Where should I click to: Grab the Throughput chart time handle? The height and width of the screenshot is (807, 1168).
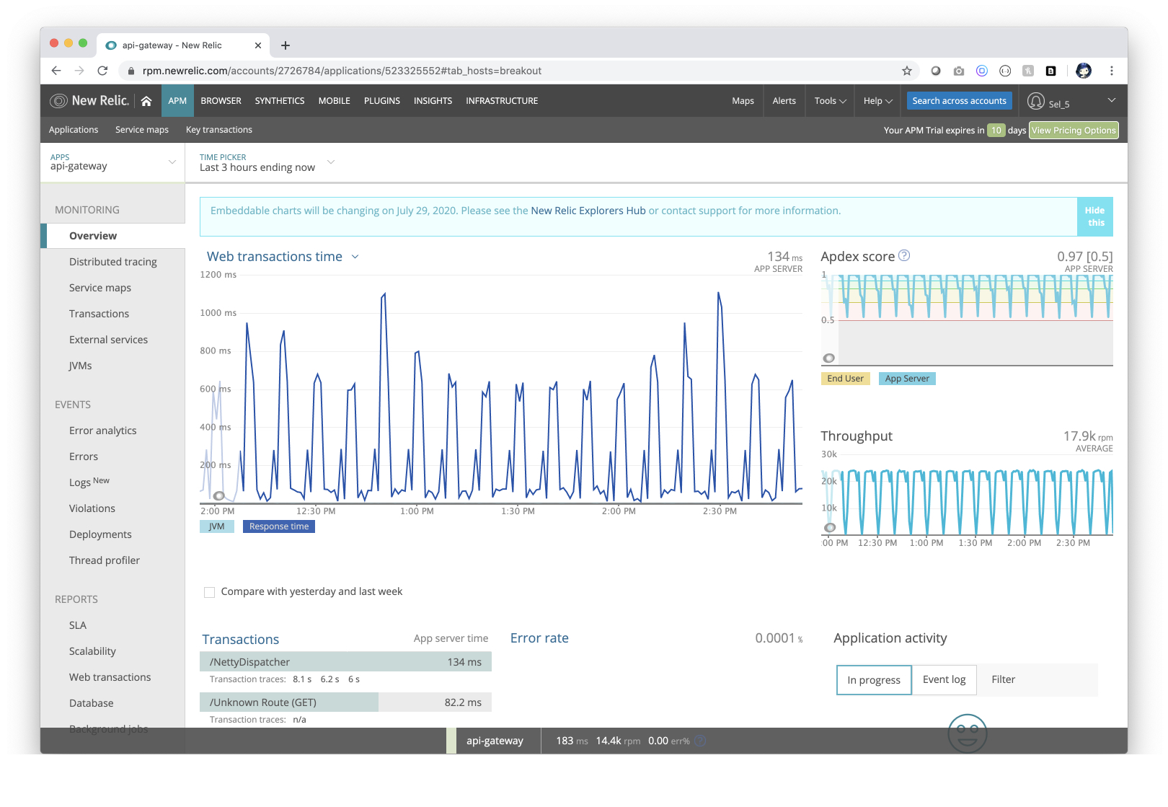[830, 528]
